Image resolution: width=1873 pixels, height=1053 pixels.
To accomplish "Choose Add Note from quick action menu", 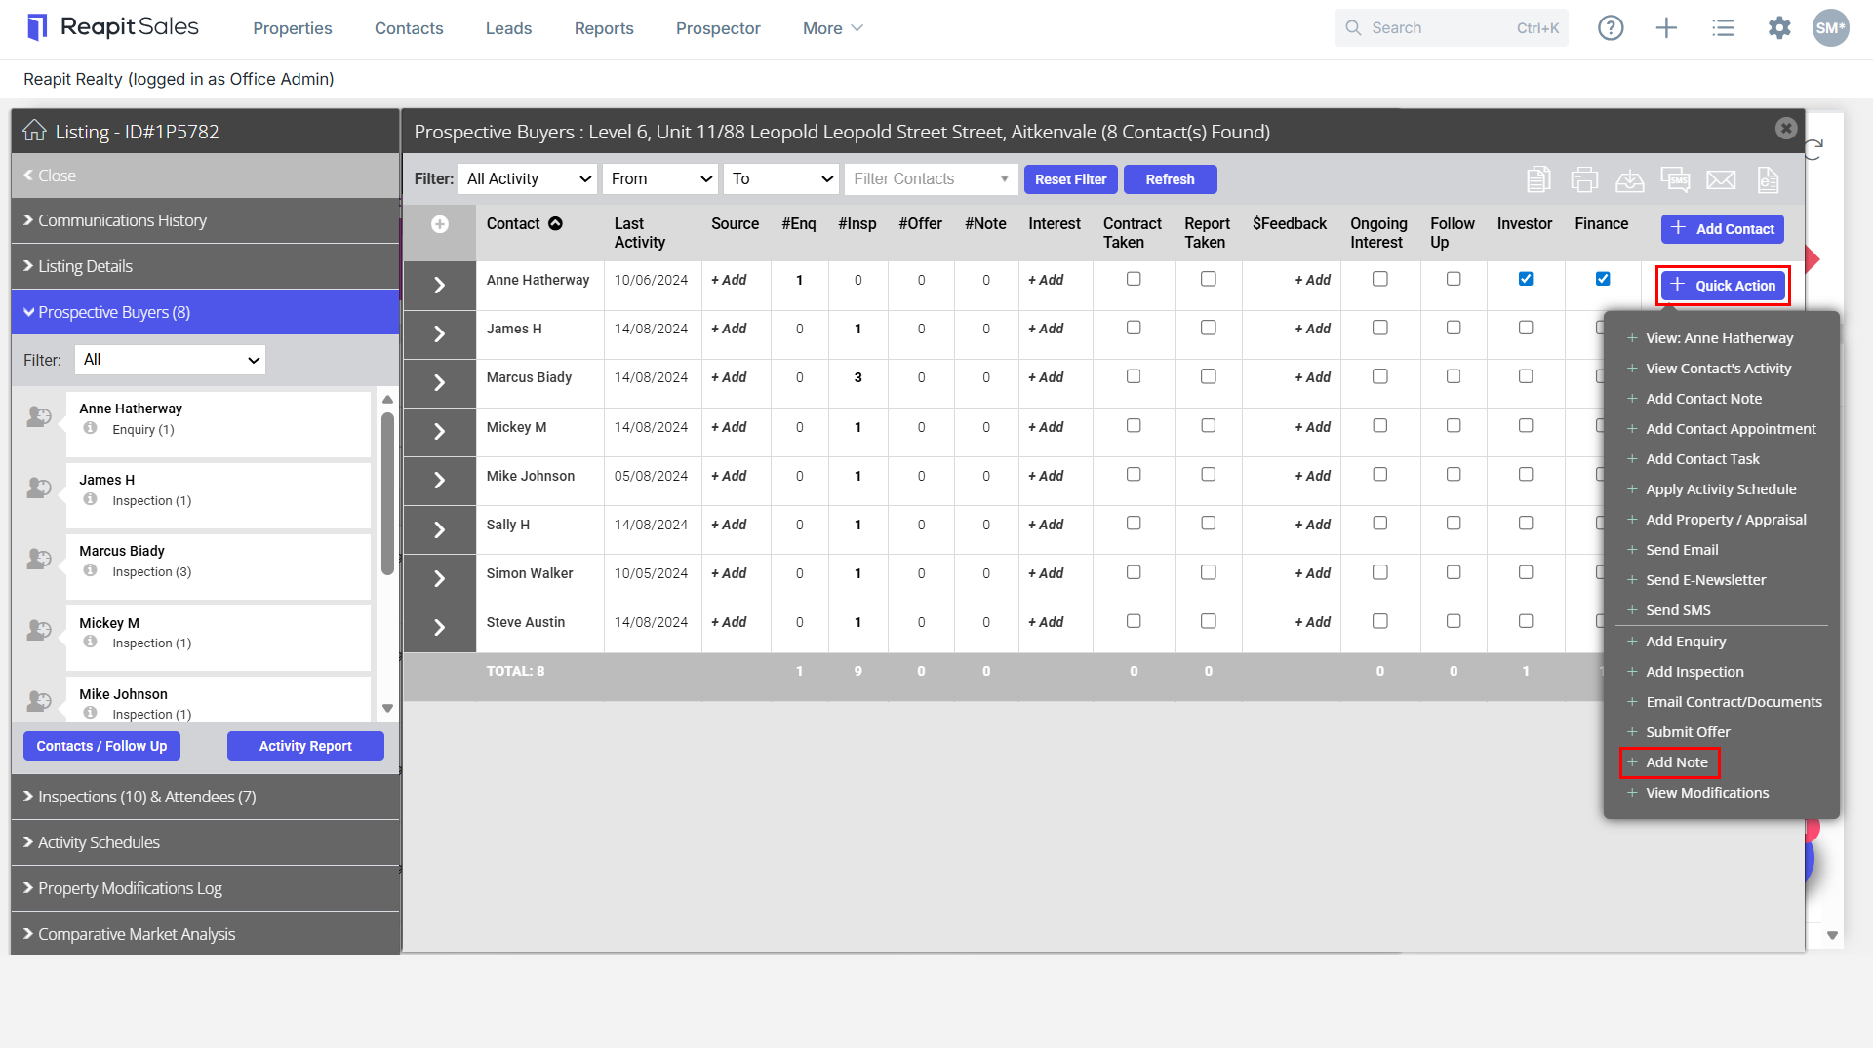I will pos(1676,762).
